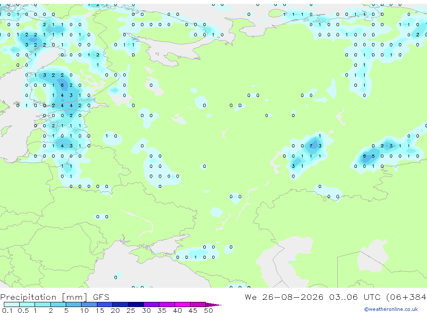
Task: Click the '40' legend scale label
Action: point(178,310)
